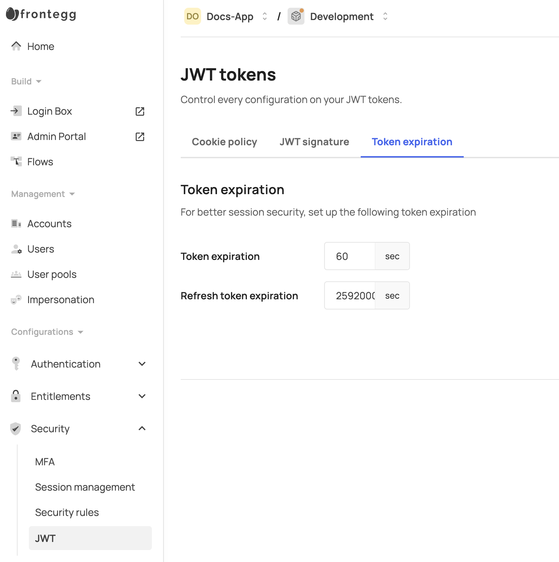The height and width of the screenshot is (562, 559).
Task: Click the Home house icon
Action: point(16,46)
